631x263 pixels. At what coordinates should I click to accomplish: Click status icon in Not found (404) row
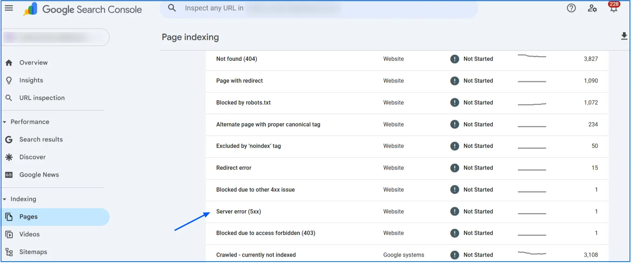(x=455, y=59)
